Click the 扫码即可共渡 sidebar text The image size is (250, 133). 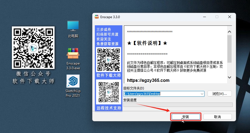(107, 34)
